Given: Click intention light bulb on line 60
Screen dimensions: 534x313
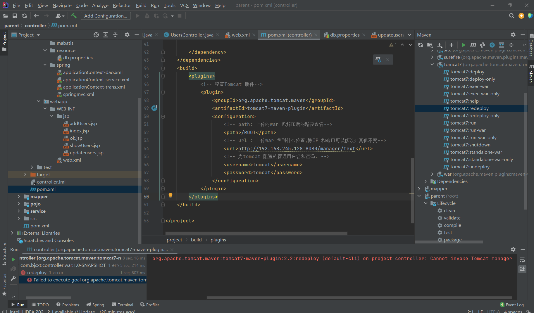Looking at the screenshot, I should coord(170,196).
